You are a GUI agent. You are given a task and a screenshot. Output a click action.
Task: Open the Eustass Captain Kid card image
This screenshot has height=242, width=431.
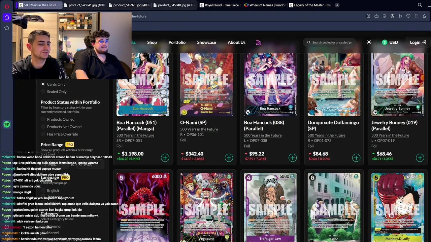(143, 207)
